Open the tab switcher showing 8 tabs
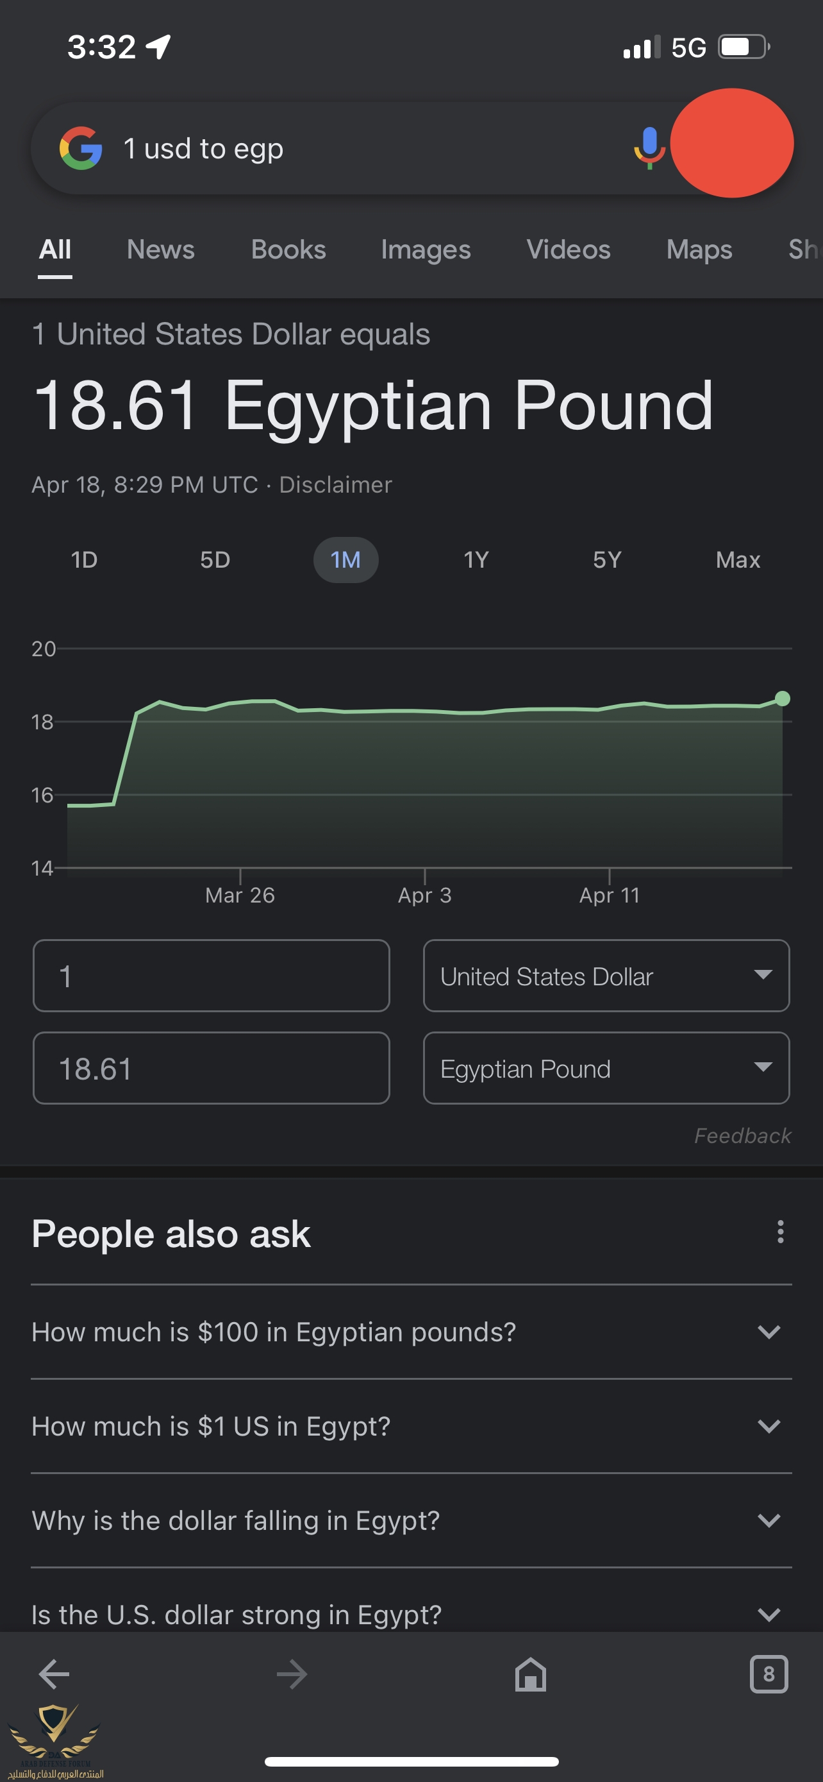This screenshot has height=1782, width=823. click(769, 1674)
